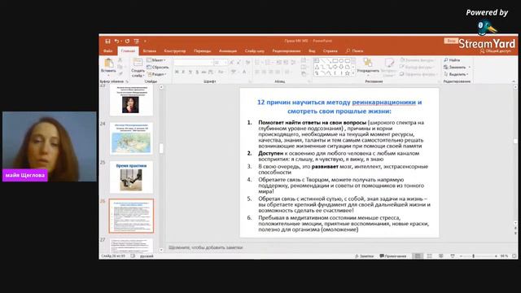The width and height of the screenshot is (521, 293).
Task: Click the Сбросить reset button
Action: click(x=158, y=67)
